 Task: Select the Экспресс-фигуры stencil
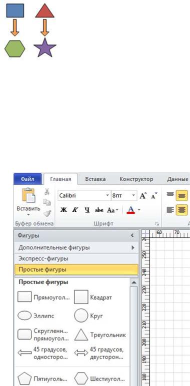76,259
